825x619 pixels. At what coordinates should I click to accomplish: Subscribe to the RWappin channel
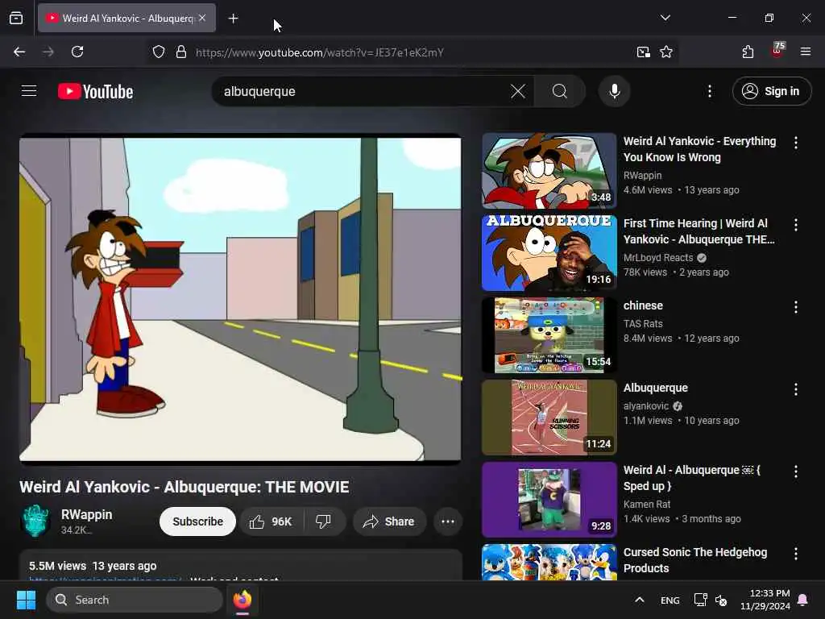point(198,521)
